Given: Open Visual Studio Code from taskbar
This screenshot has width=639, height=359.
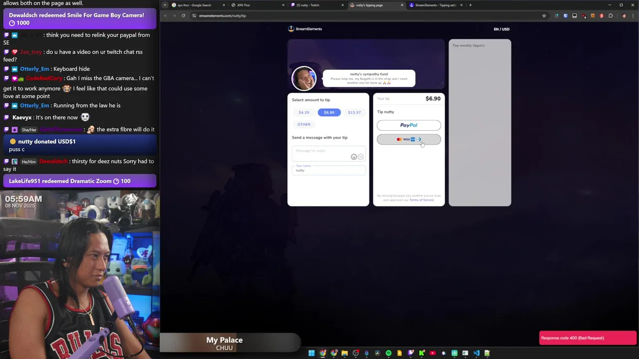Looking at the screenshot, I should coord(476,353).
